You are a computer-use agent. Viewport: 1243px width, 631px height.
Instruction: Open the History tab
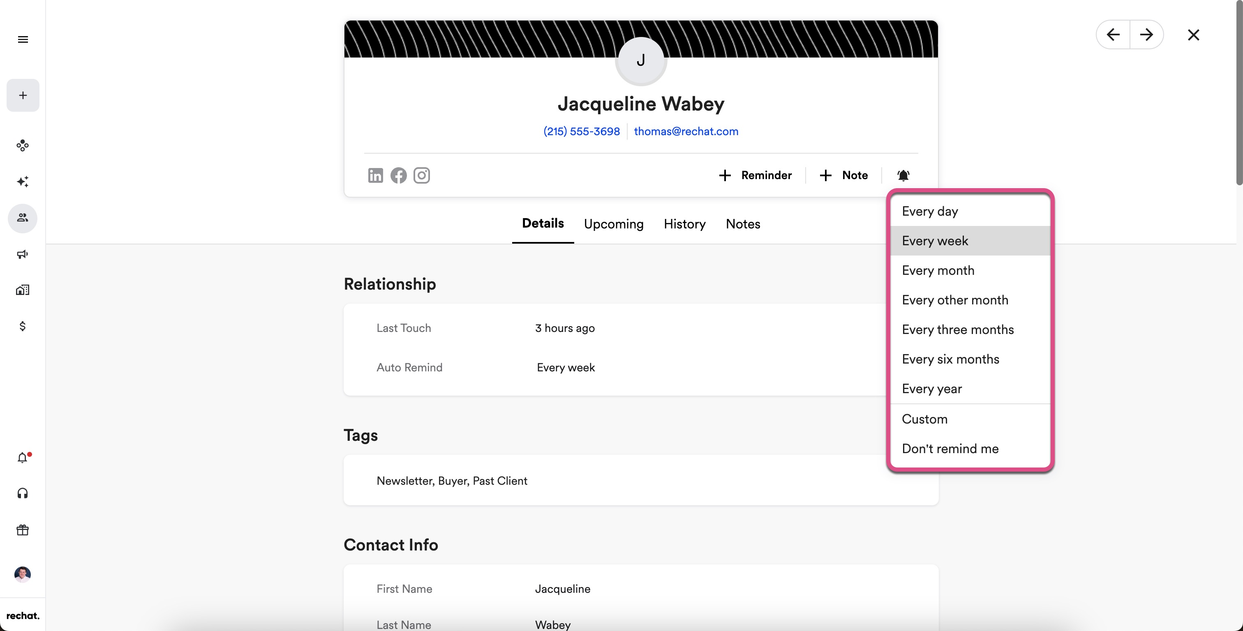(x=684, y=224)
